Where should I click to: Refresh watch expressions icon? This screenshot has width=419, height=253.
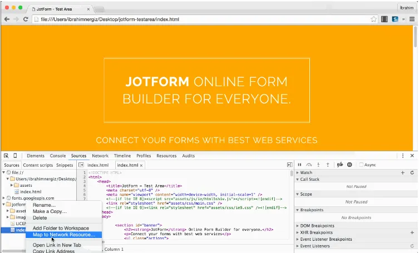click(x=412, y=173)
